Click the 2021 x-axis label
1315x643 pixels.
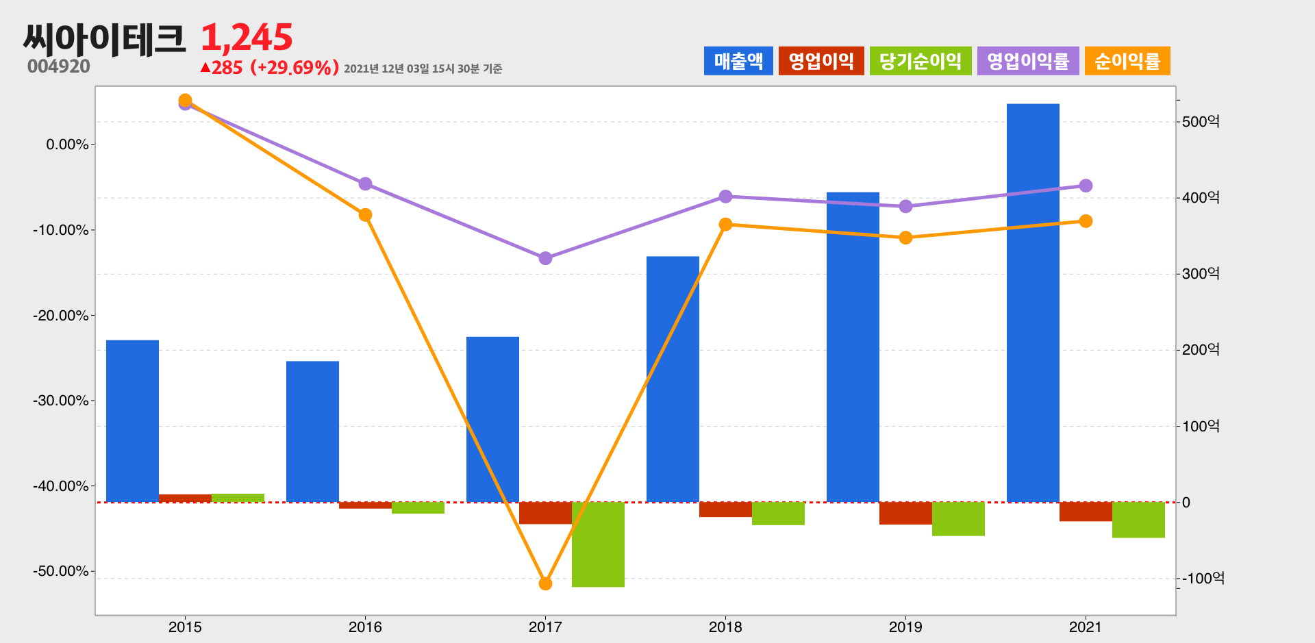1086,627
